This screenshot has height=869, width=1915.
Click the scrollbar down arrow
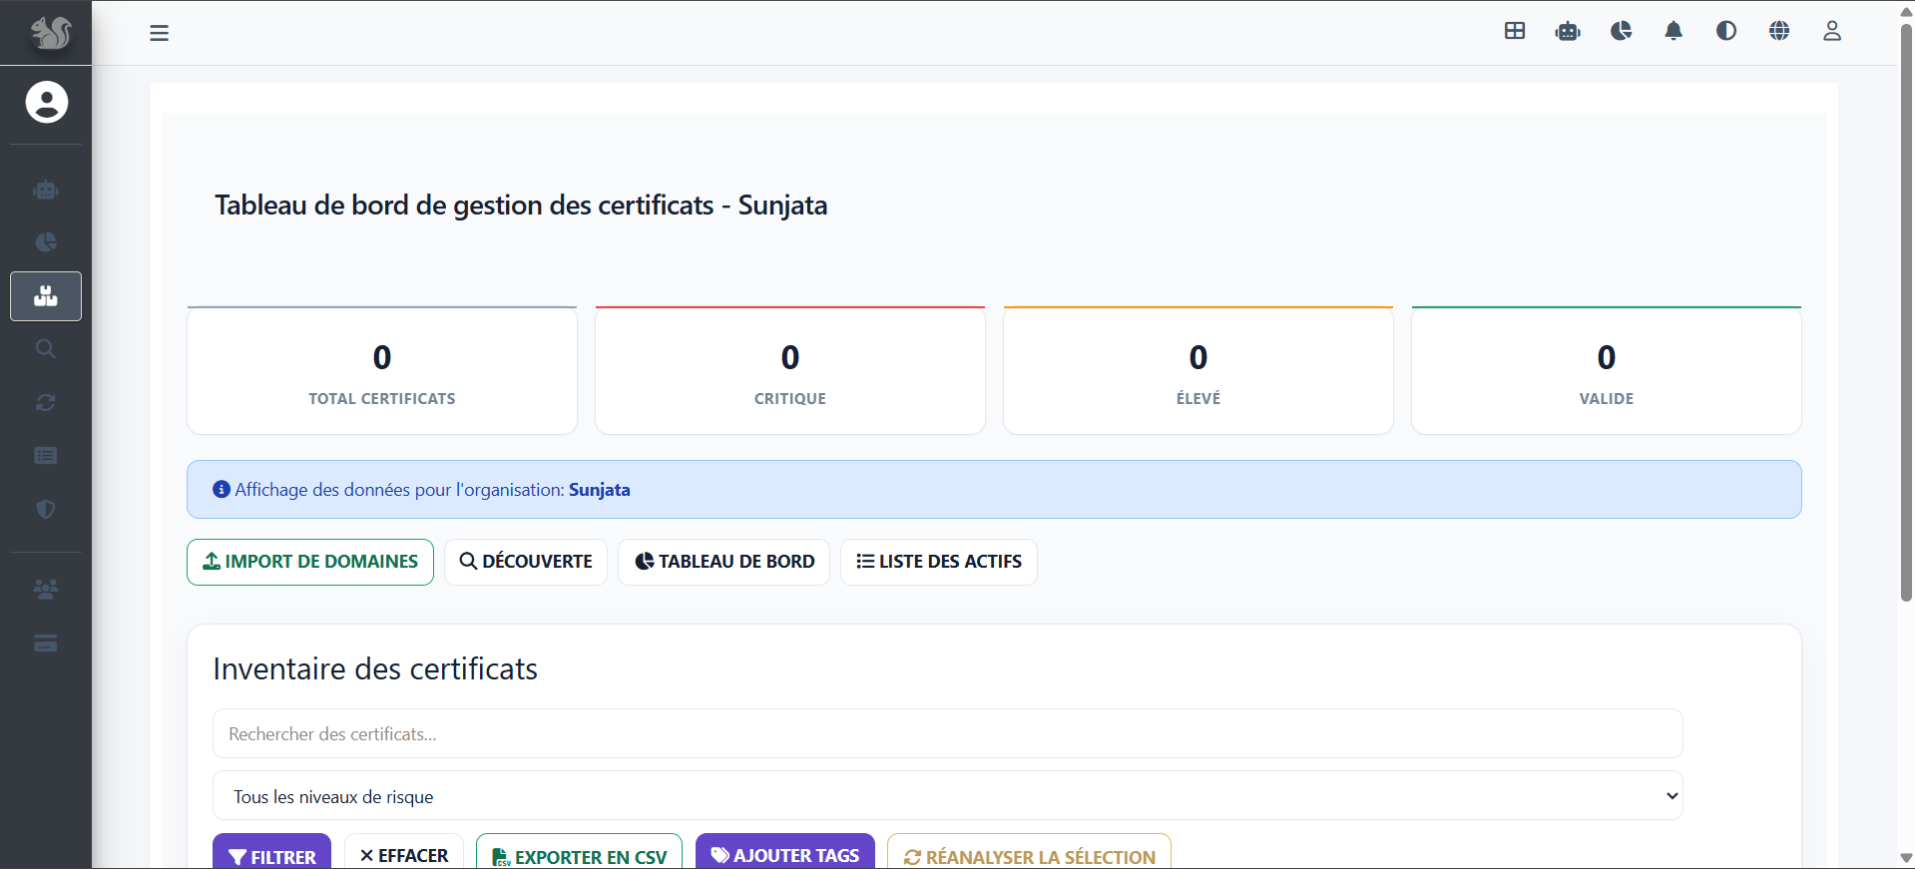point(1906,858)
